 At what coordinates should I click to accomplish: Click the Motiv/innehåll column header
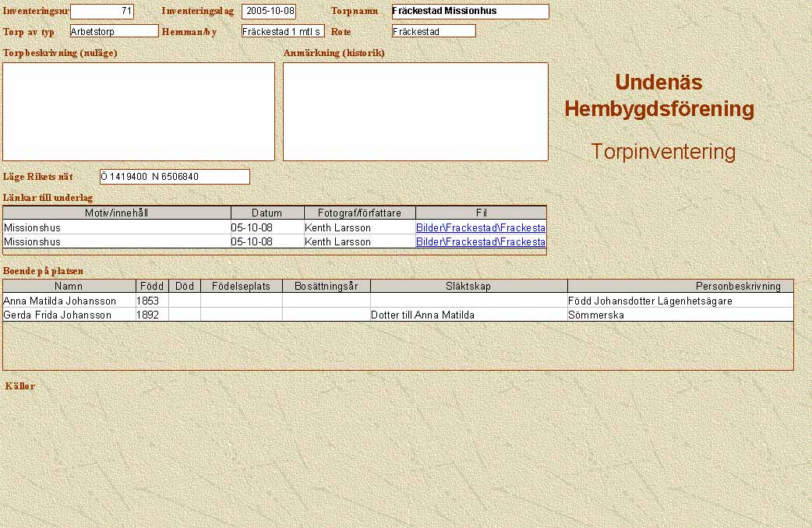pos(117,213)
